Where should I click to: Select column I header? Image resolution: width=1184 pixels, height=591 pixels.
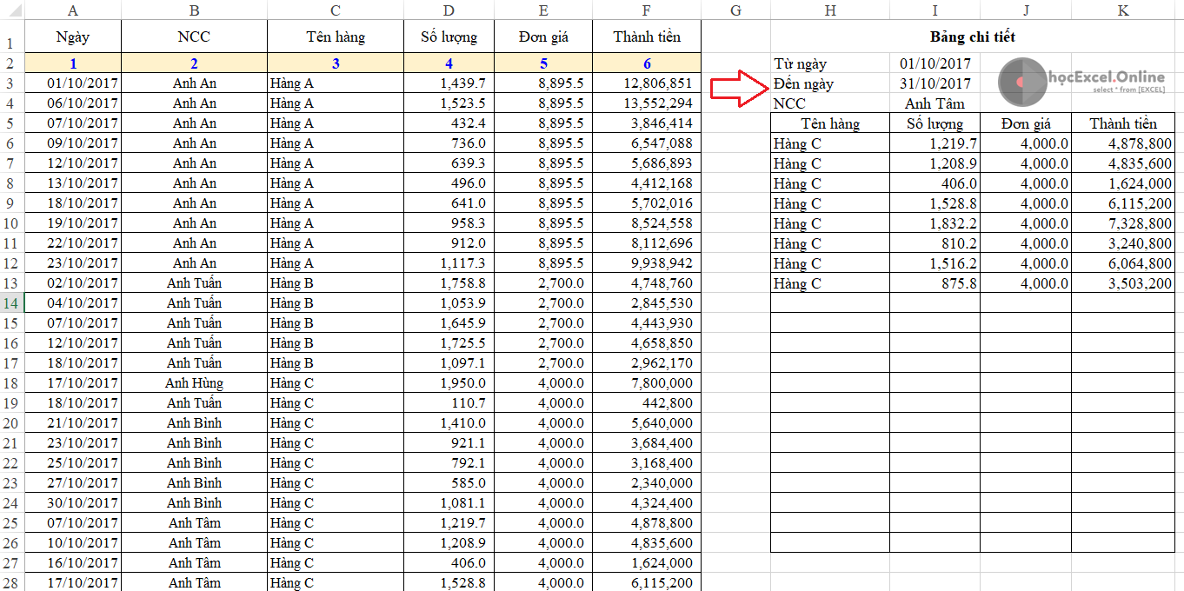(x=935, y=10)
